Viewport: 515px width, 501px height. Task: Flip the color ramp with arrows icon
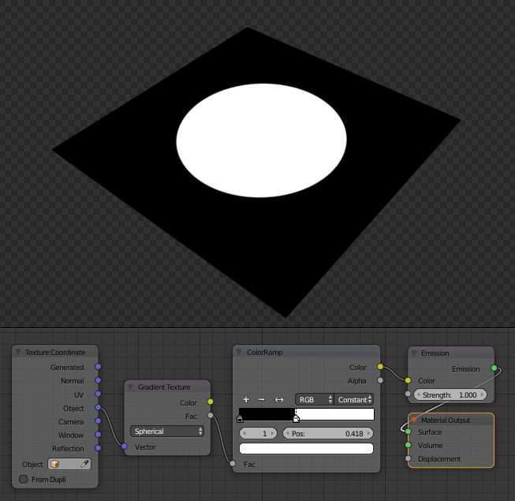coord(279,399)
